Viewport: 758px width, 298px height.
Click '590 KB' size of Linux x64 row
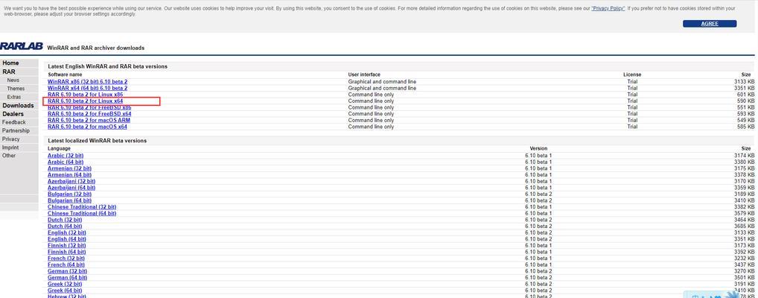(x=746, y=101)
